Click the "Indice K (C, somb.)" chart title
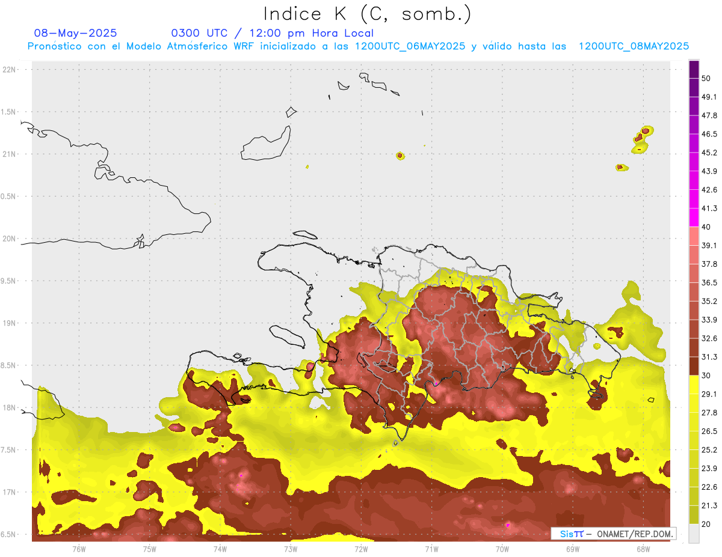 (x=368, y=14)
